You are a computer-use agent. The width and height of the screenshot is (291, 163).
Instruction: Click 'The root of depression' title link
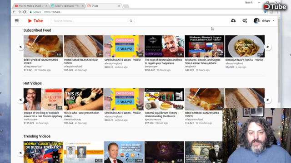(164, 62)
